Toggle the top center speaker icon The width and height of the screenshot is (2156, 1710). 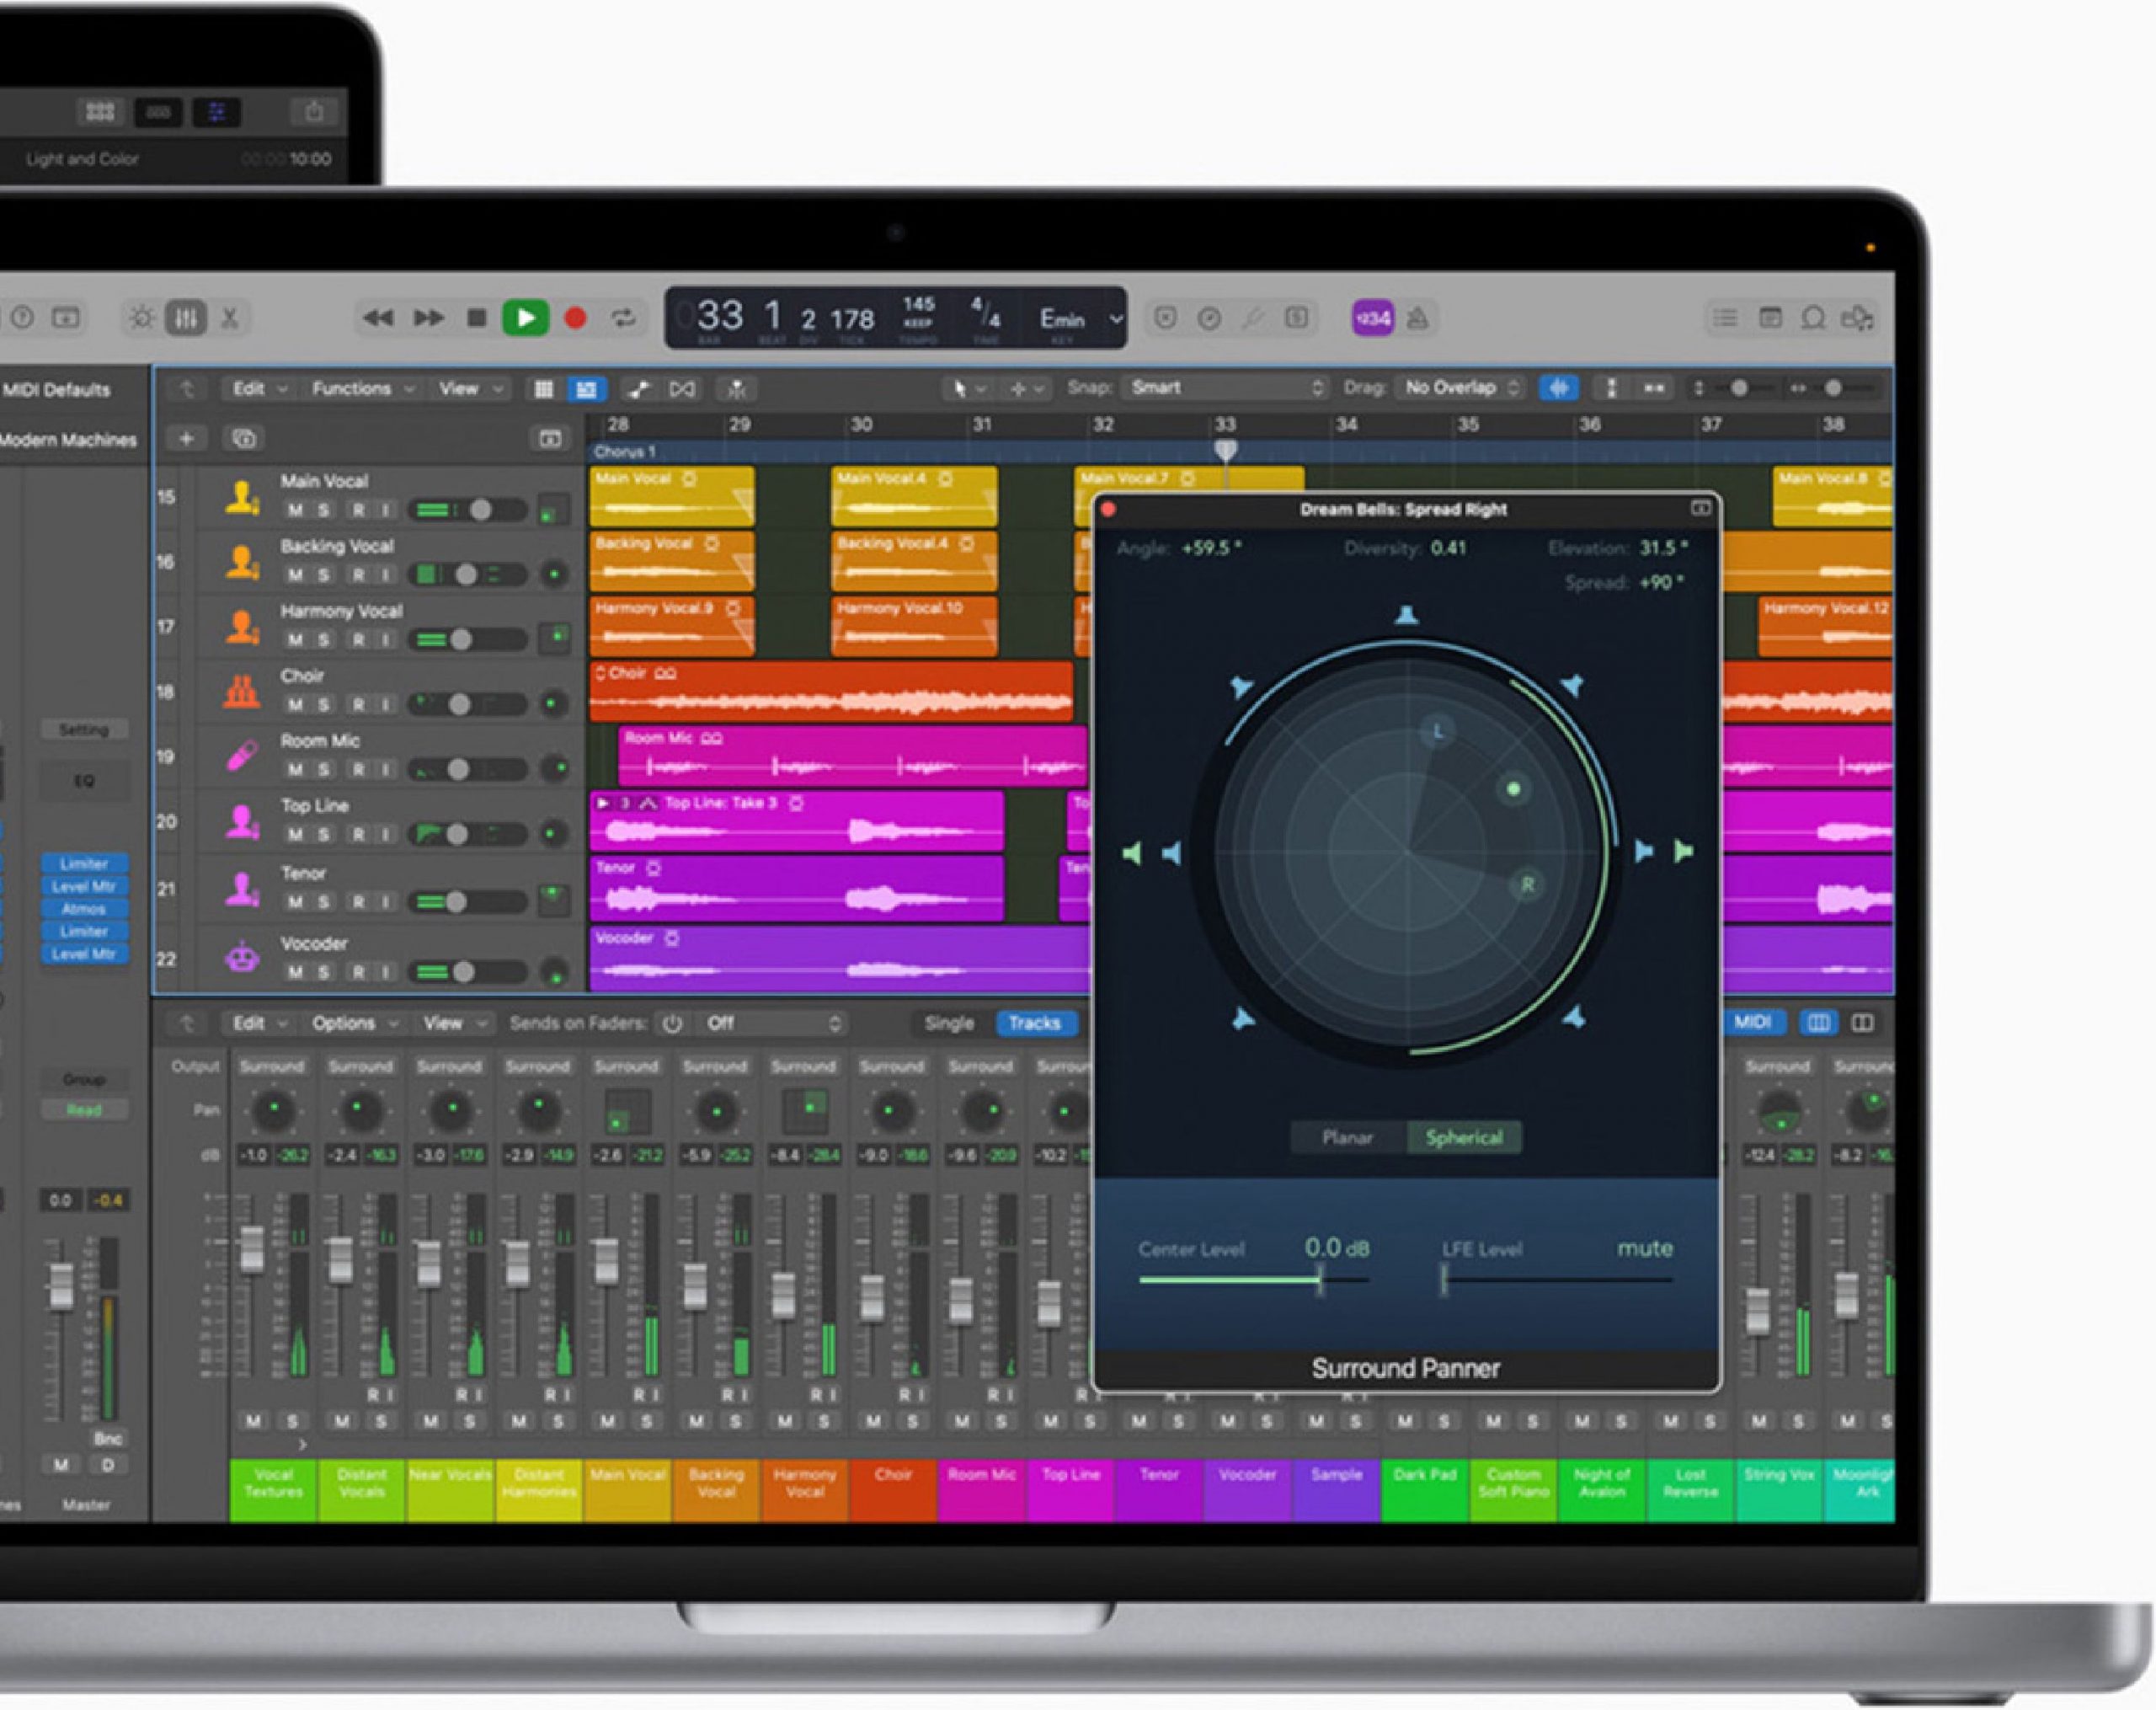(x=1407, y=614)
